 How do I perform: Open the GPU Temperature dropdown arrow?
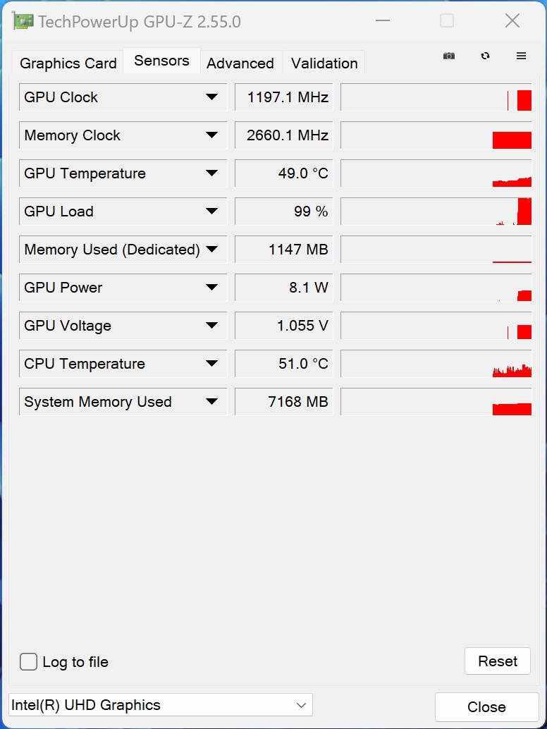click(211, 173)
